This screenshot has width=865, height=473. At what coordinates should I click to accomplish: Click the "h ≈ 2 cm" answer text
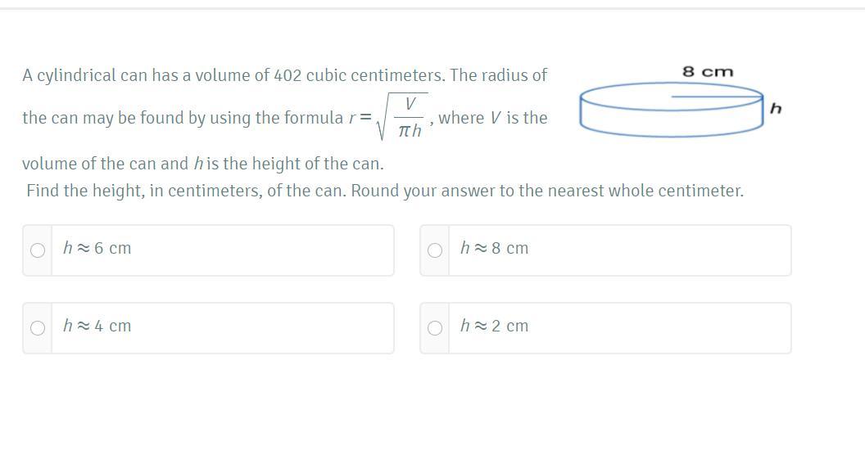coord(494,326)
